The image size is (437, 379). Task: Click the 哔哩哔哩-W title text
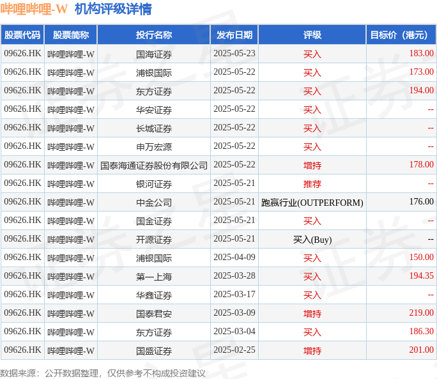click(x=34, y=9)
